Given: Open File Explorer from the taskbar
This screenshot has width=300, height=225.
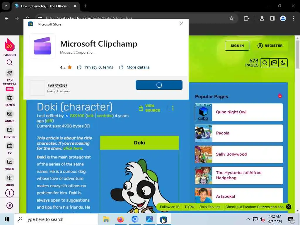Looking at the screenshot, I should point(106,219).
